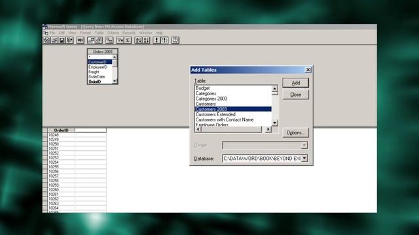Click the New Query toolbar icon
This screenshot has width=419, height=235.
pyautogui.click(x=46, y=40)
